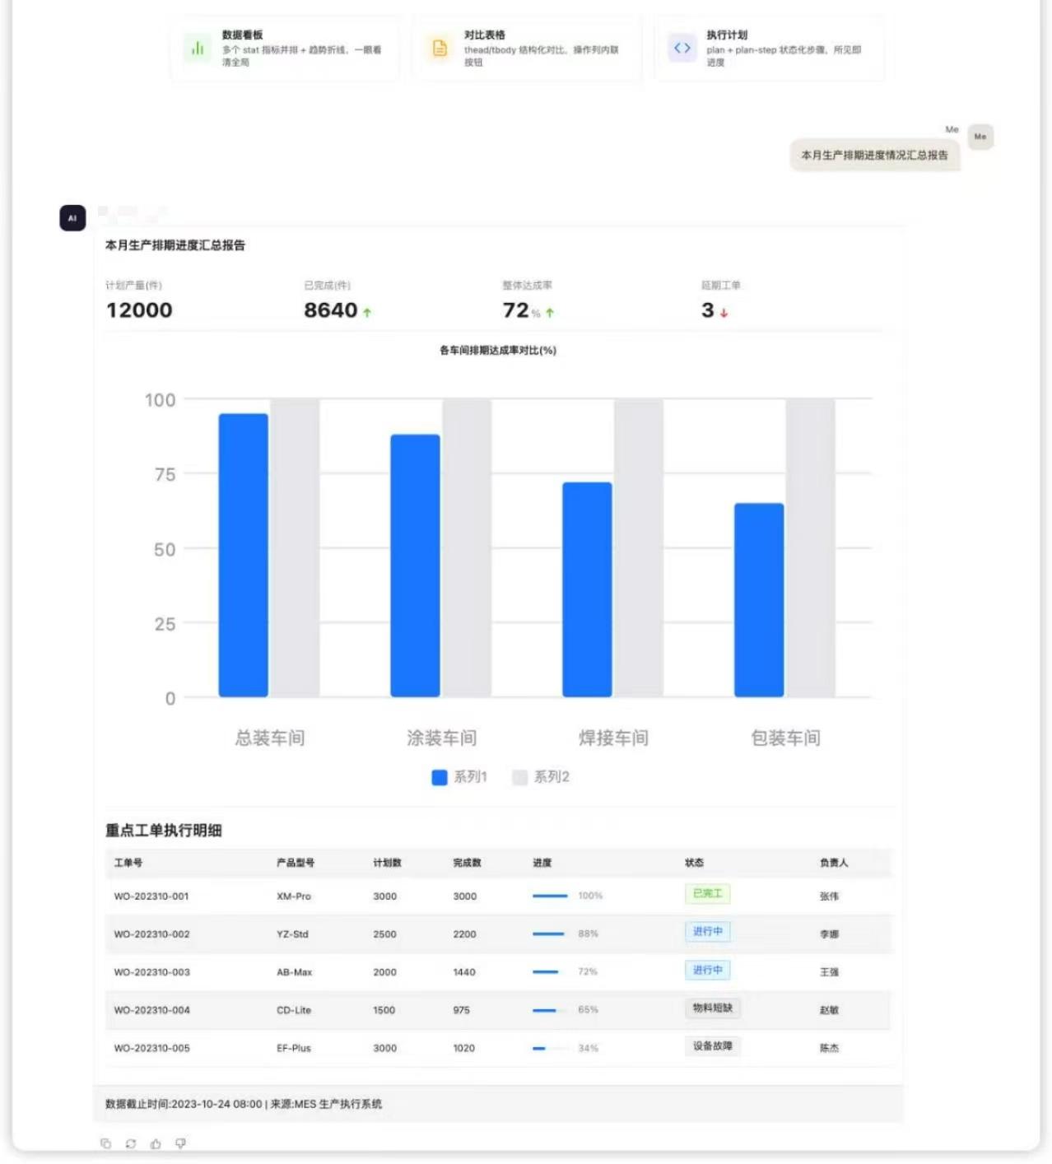The height and width of the screenshot is (1164, 1052).
Task: Click the 负责人 column header
Action: point(834,863)
